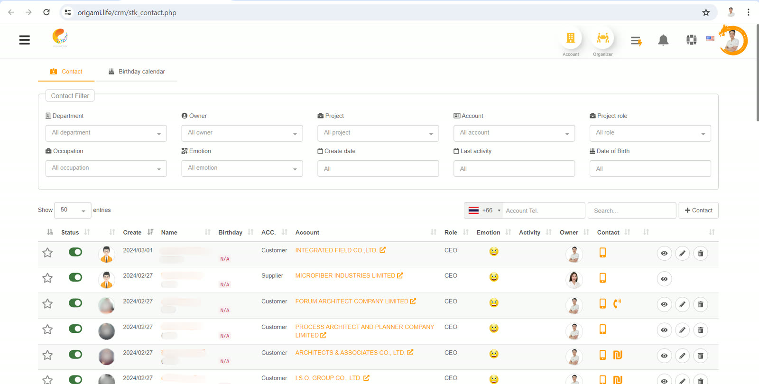Viewport: 759px width, 384px height.
Task: View details of MICROFIBER INDUSTRIES contact
Action: click(664, 279)
